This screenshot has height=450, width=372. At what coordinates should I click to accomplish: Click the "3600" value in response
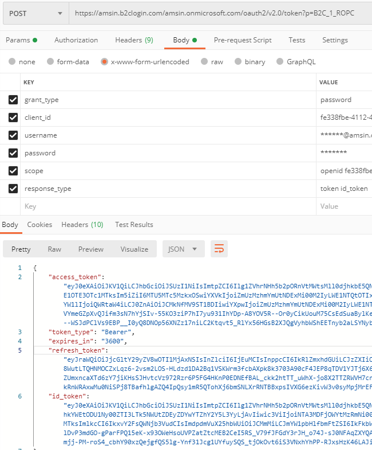pos(112,341)
